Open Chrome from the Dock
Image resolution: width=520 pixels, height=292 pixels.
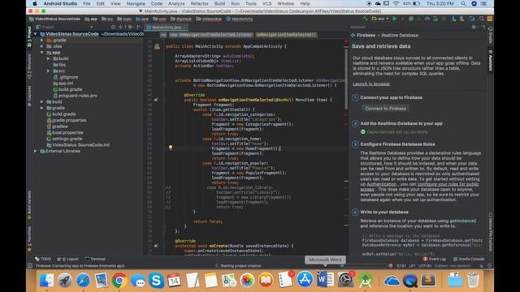tap(119, 280)
